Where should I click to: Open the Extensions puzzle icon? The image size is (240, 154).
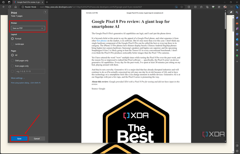pyautogui.click(x=189, y=7)
